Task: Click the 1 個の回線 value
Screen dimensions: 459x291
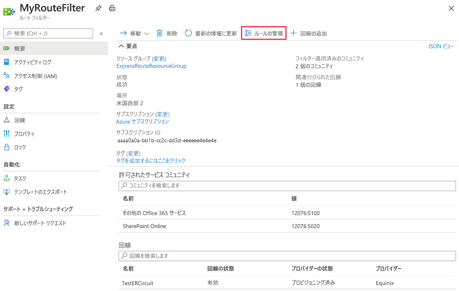Action: click(x=308, y=85)
